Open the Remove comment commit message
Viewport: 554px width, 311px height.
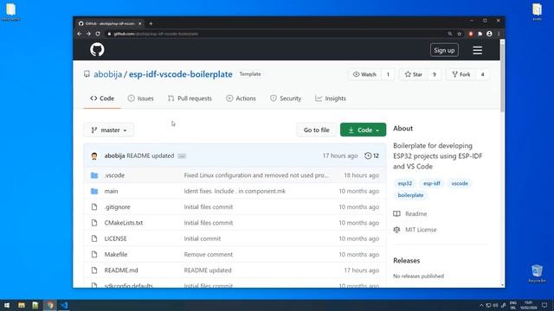209,255
